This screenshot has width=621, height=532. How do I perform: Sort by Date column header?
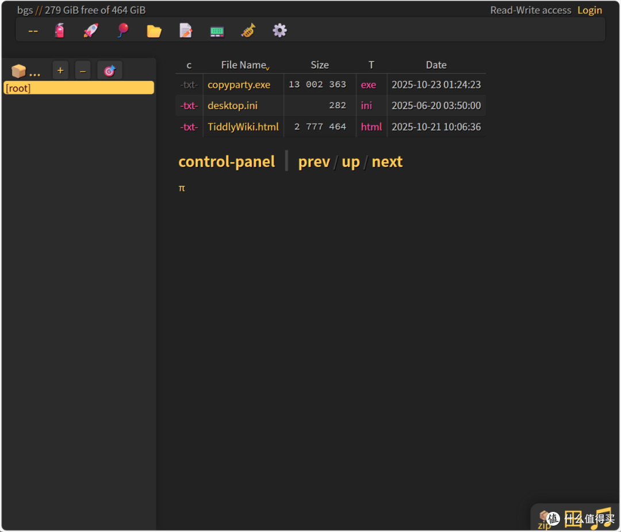[436, 65]
